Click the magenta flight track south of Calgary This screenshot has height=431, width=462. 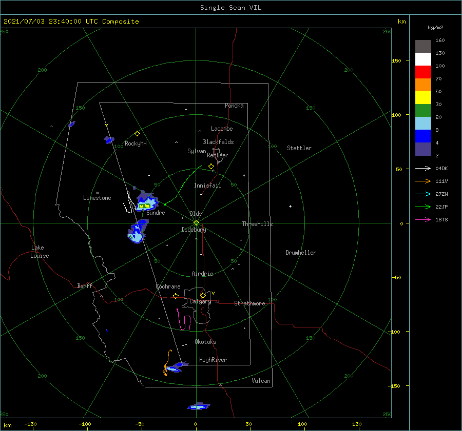(184, 320)
